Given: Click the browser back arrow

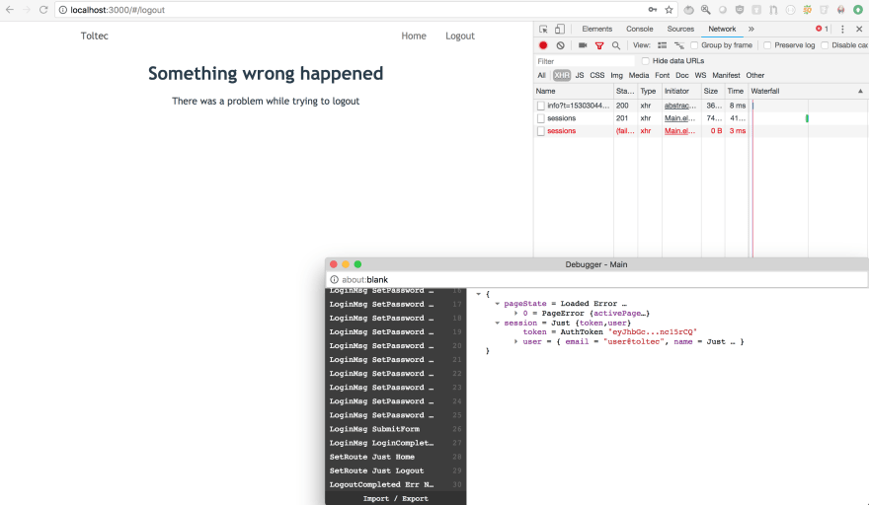Looking at the screenshot, I should tap(10, 10).
